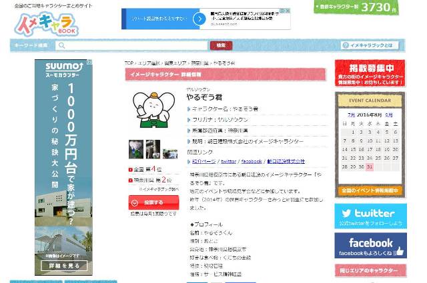Open the 紹介ページ related link
This screenshot has width=427, height=283.
[x=203, y=161]
